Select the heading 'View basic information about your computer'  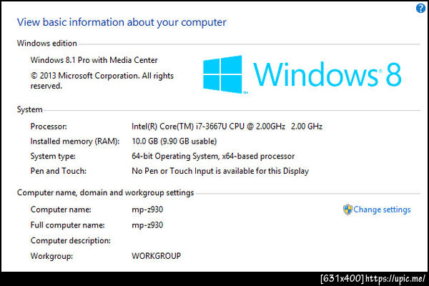click(122, 22)
